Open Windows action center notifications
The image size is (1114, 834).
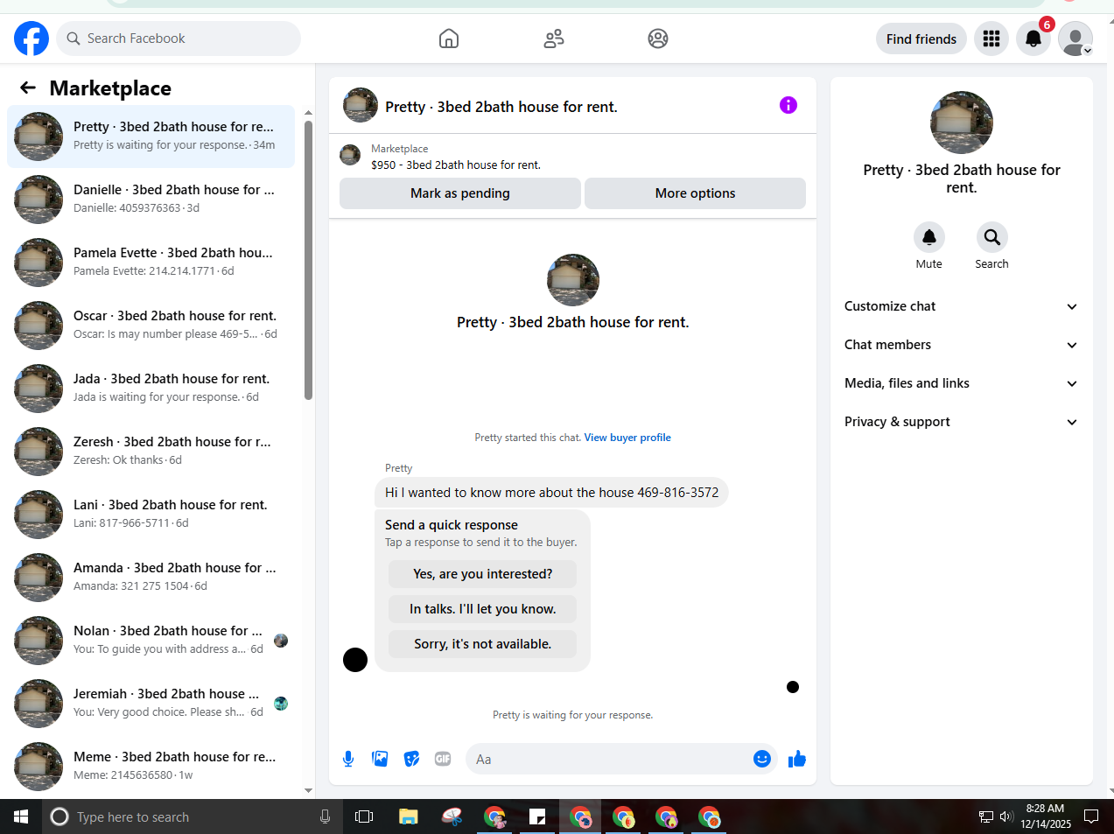point(1091,816)
